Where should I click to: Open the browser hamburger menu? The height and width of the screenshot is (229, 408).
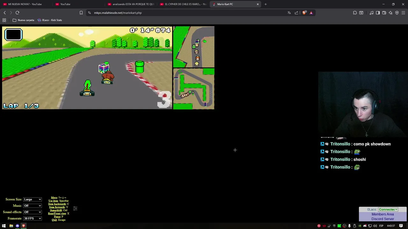click(403, 13)
